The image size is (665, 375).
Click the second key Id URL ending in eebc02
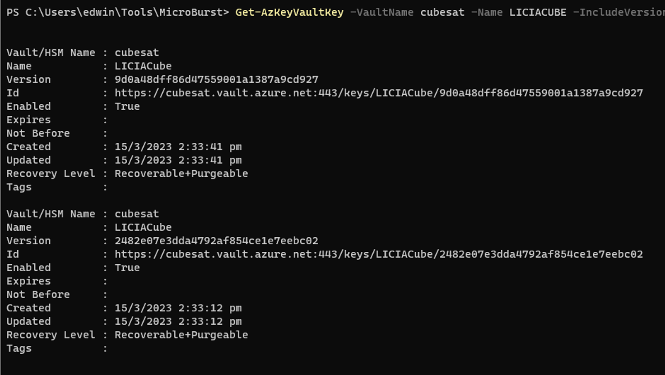click(x=378, y=254)
